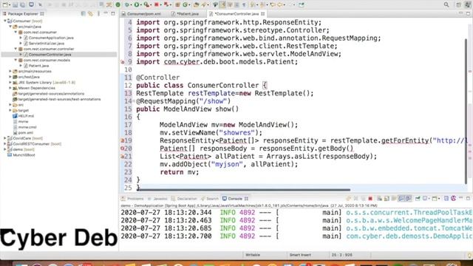473x266 pixels.
Task: Click Collapse All icon in Package Explorer
Action: point(84,13)
